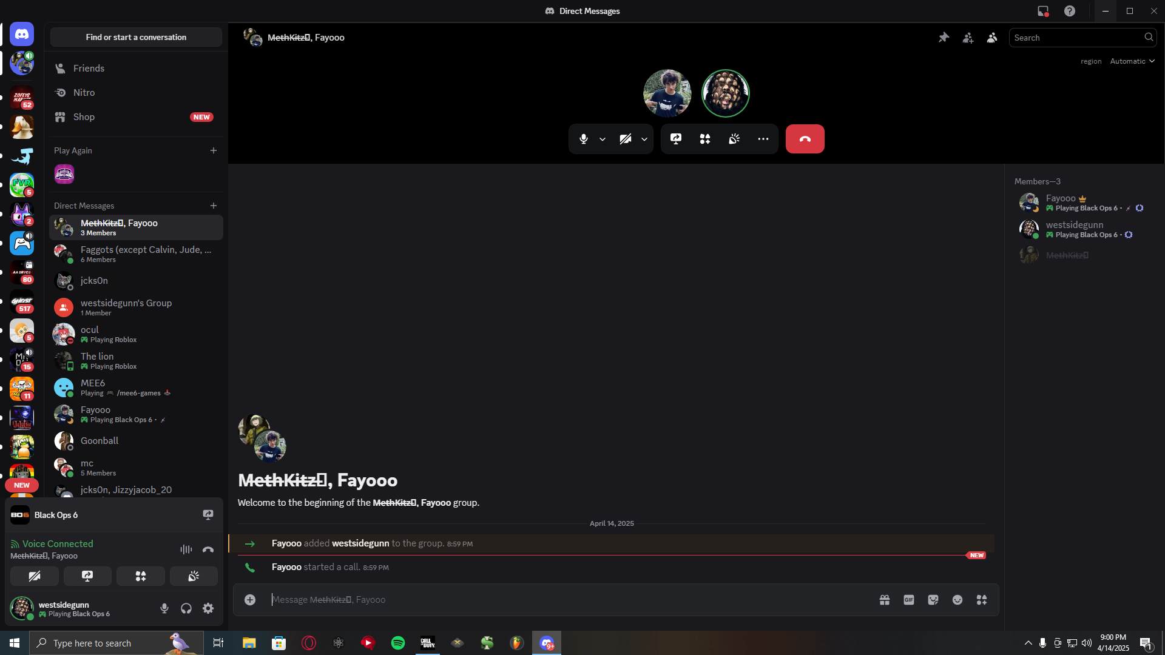Image resolution: width=1165 pixels, height=655 pixels.
Task: Open Spotify from the Windows taskbar
Action: (398, 643)
